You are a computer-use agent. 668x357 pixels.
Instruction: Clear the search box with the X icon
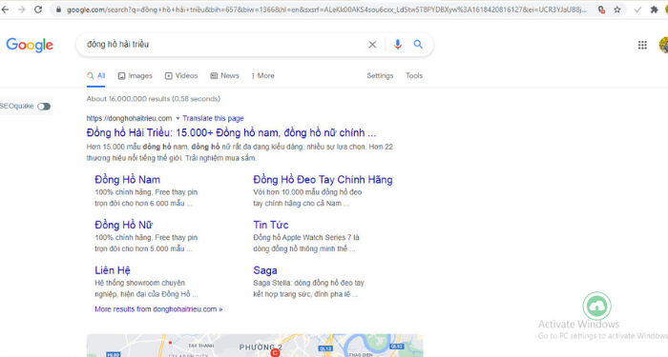[372, 44]
